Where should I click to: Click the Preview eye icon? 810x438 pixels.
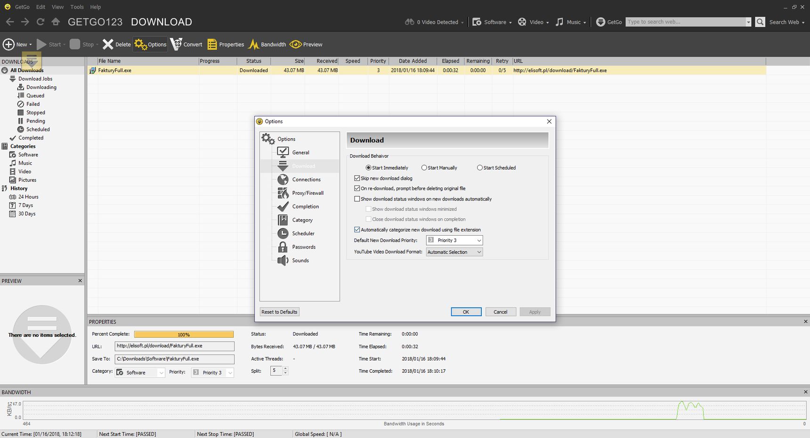pyautogui.click(x=296, y=44)
